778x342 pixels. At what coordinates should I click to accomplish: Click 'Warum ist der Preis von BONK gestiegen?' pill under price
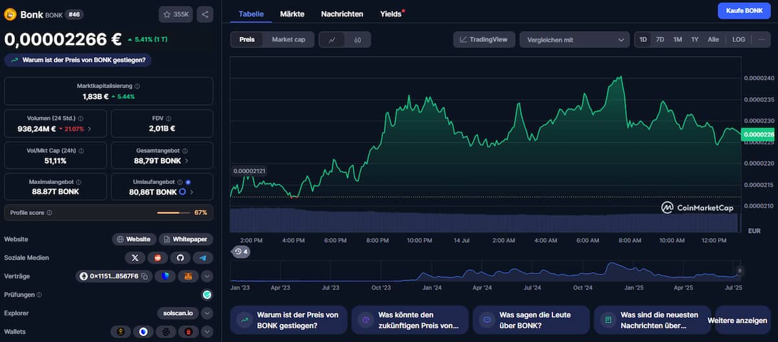[x=78, y=60]
